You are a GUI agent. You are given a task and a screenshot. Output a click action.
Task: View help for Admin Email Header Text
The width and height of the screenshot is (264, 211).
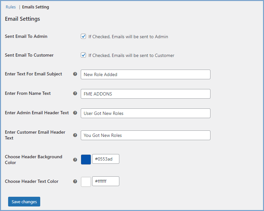75,113
